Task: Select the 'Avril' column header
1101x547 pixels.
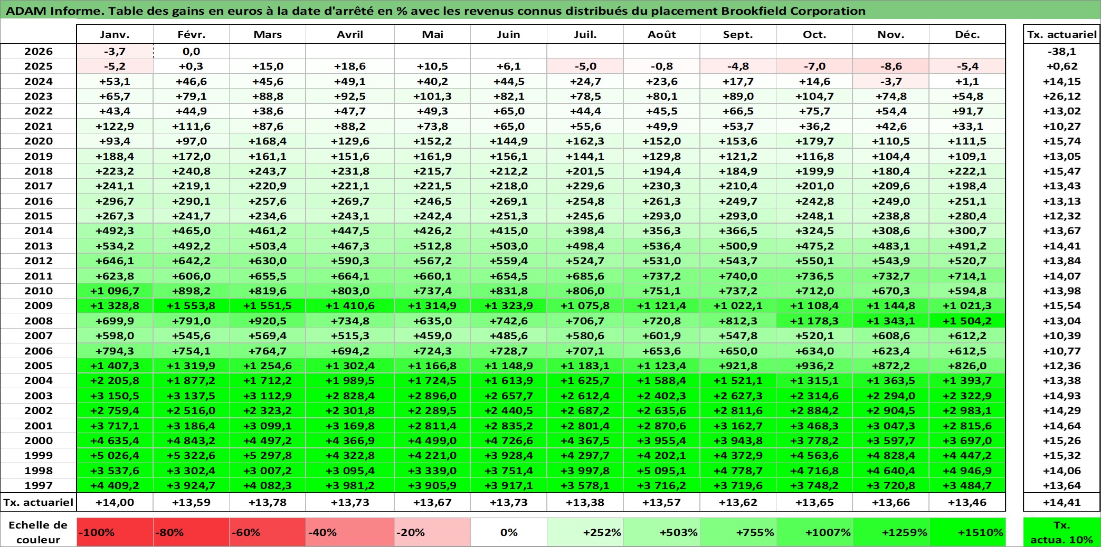Action: tap(350, 34)
